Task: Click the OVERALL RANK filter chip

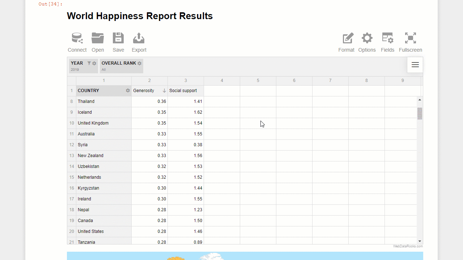Action: (x=122, y=66)
